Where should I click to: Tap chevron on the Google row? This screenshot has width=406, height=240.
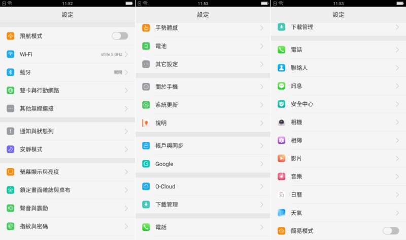pos(262,164)
